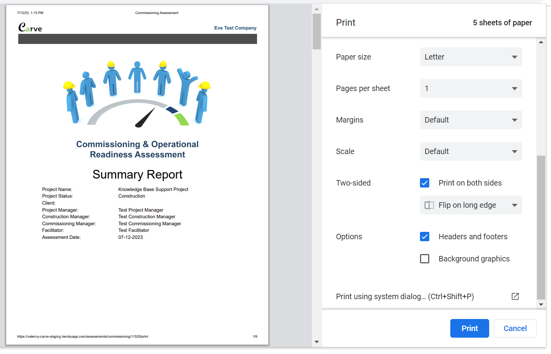Click settings panel scrollbar down arrow
The height and width of the screenshot is (354, 551).
[541, 305]
